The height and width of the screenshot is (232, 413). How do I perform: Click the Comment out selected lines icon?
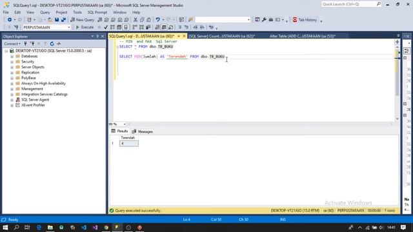click(179, 27)
